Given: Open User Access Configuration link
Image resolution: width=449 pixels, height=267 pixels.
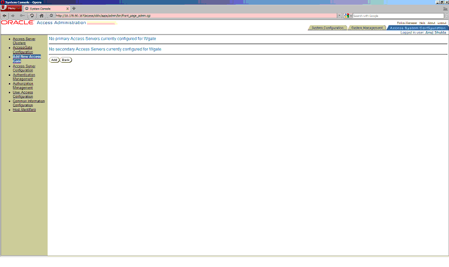Looking at the screenshot, I should pyautogui.click(x=23, y=94).
